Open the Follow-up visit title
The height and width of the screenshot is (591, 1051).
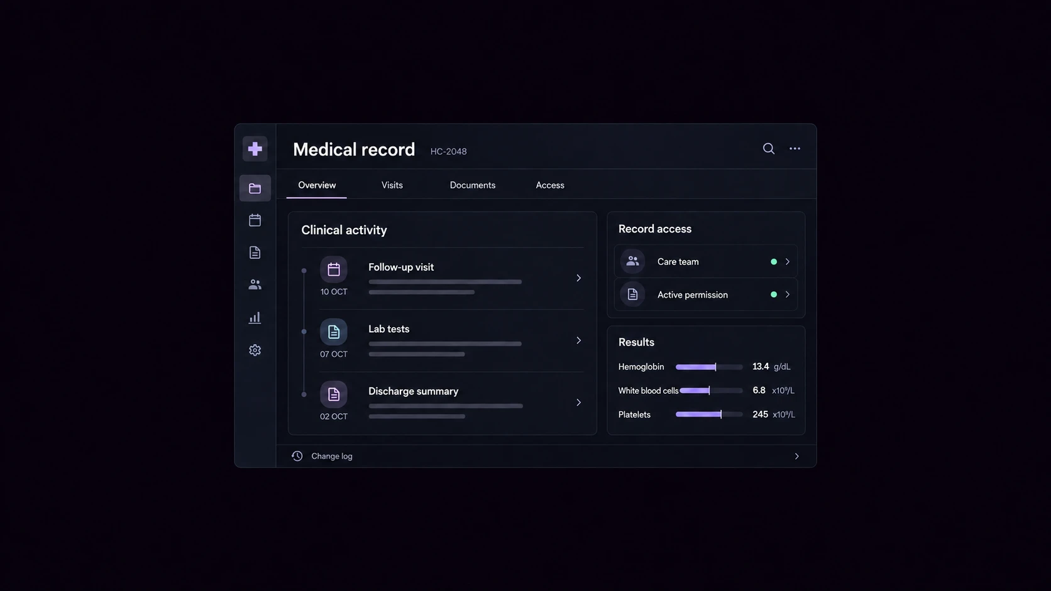click(401, 267)
